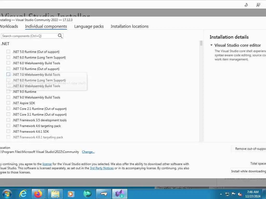Show hidden tray icons arrow
This screenshot has width=266, height=199.
coord(221,194)
